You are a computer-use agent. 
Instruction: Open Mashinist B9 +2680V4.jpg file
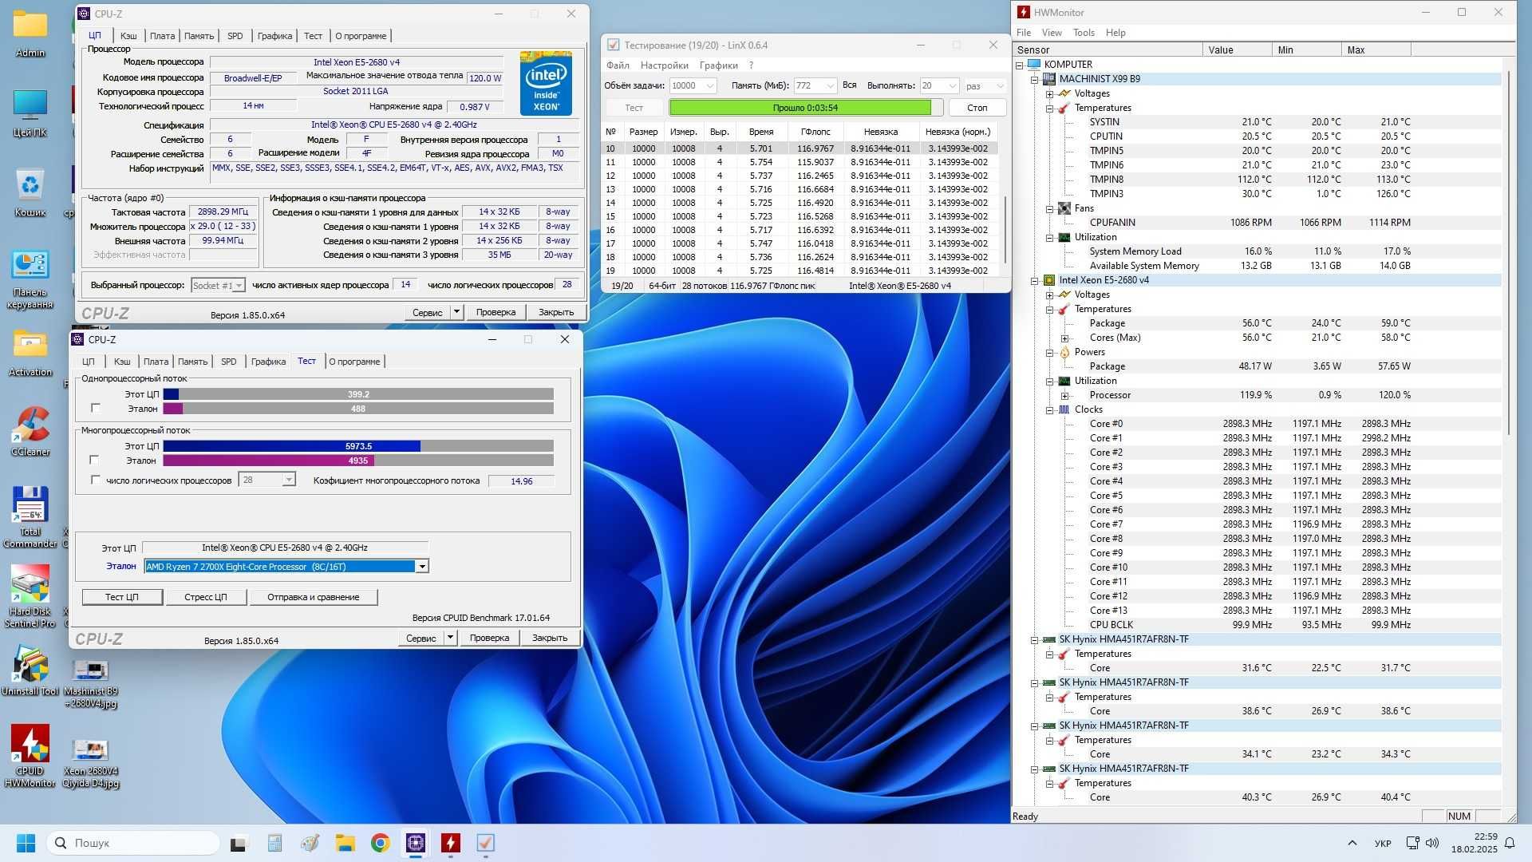click(91, 684)
